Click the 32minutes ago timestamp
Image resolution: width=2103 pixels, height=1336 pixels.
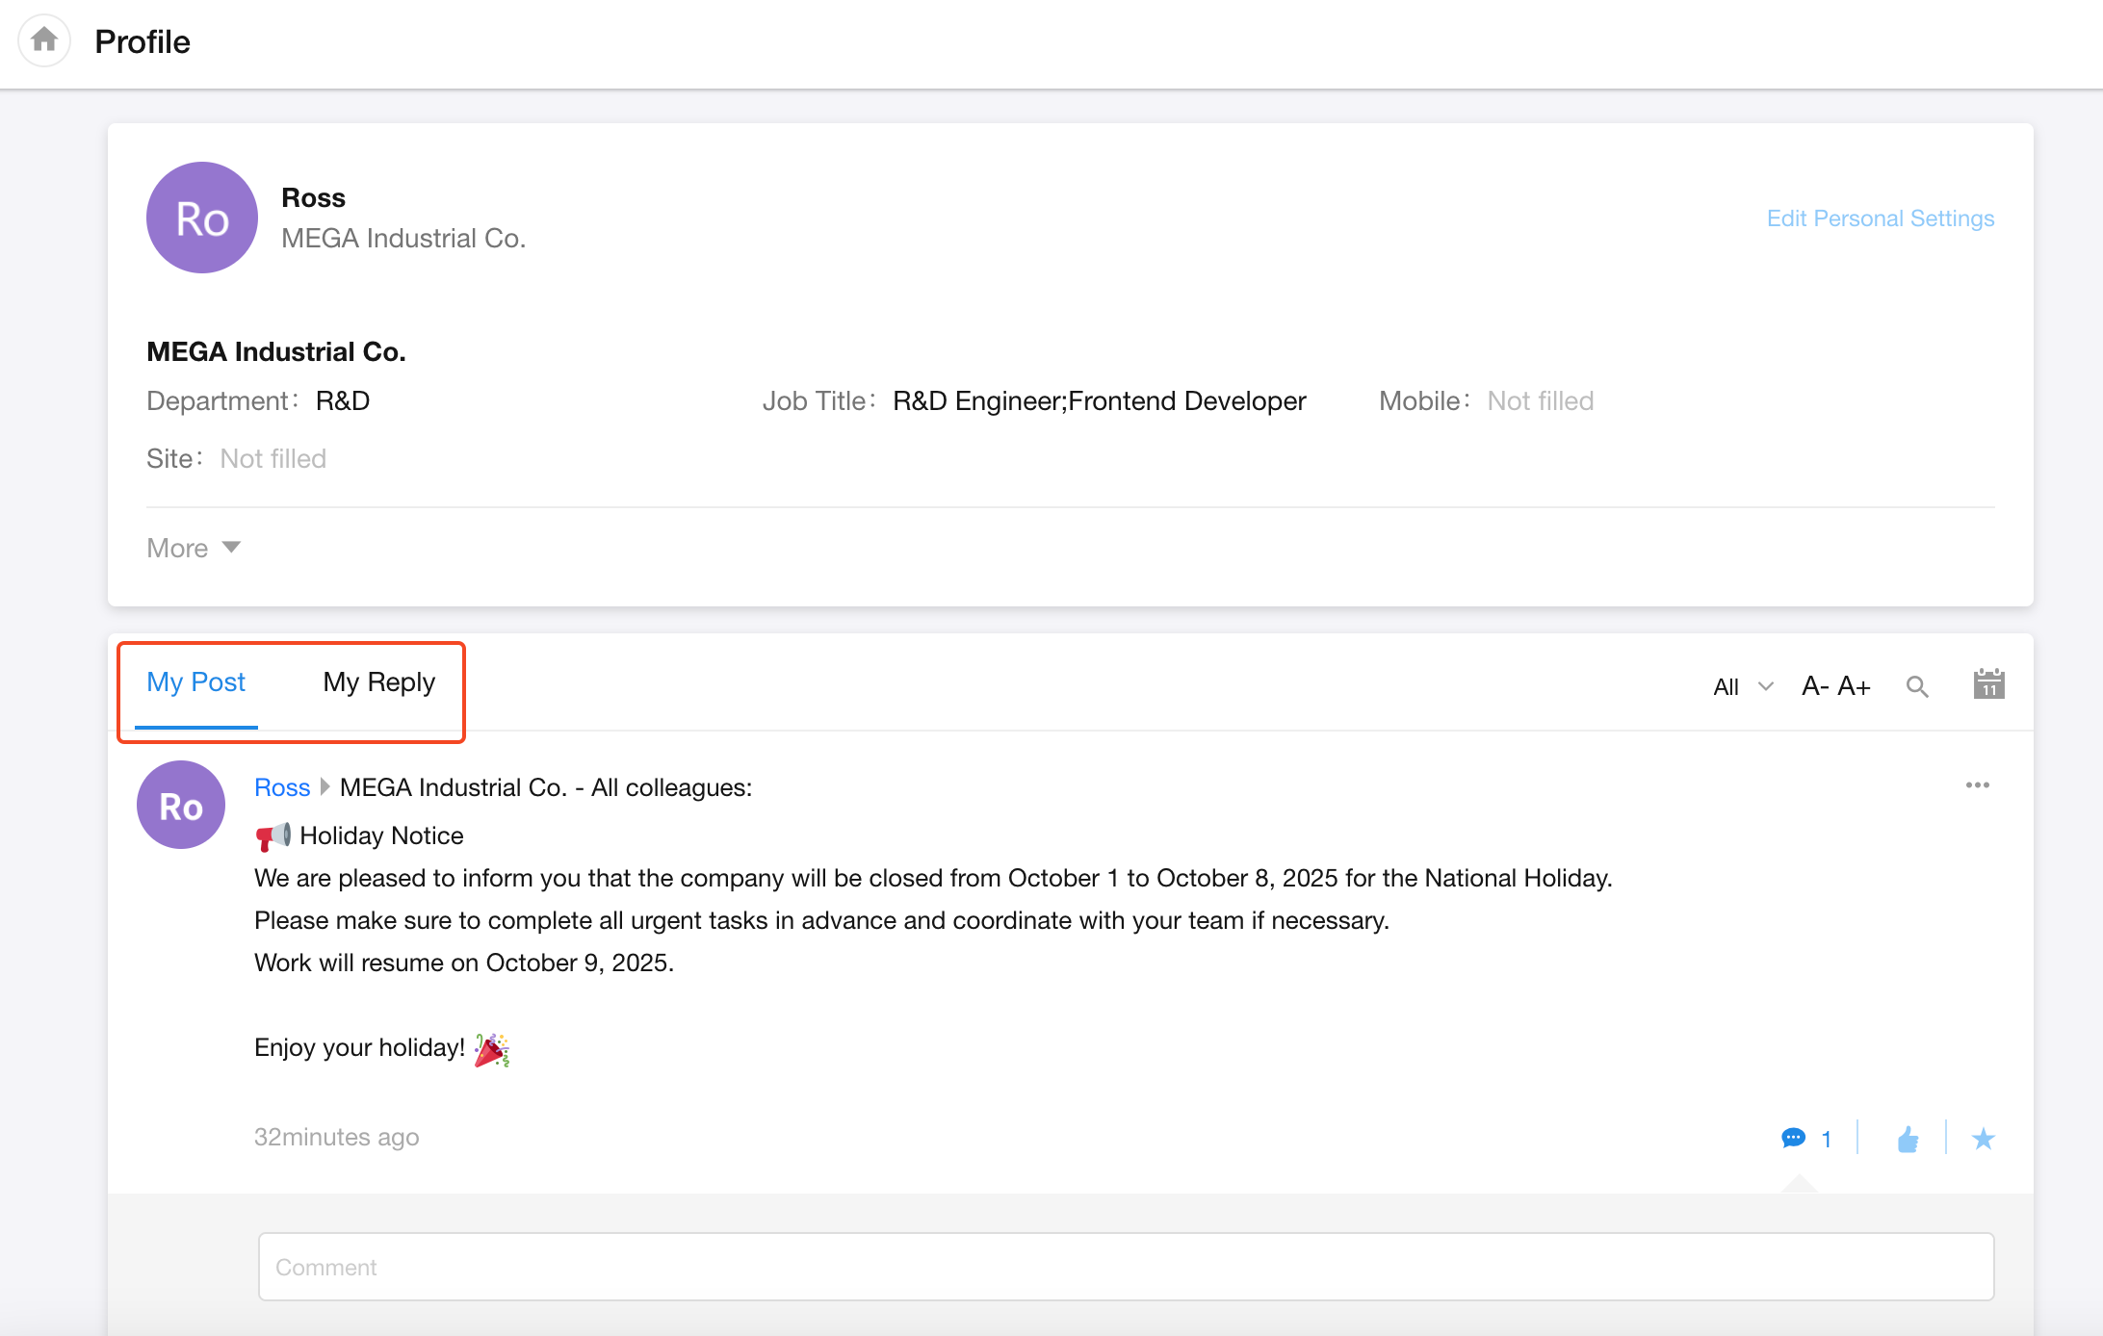point(336,1137)
